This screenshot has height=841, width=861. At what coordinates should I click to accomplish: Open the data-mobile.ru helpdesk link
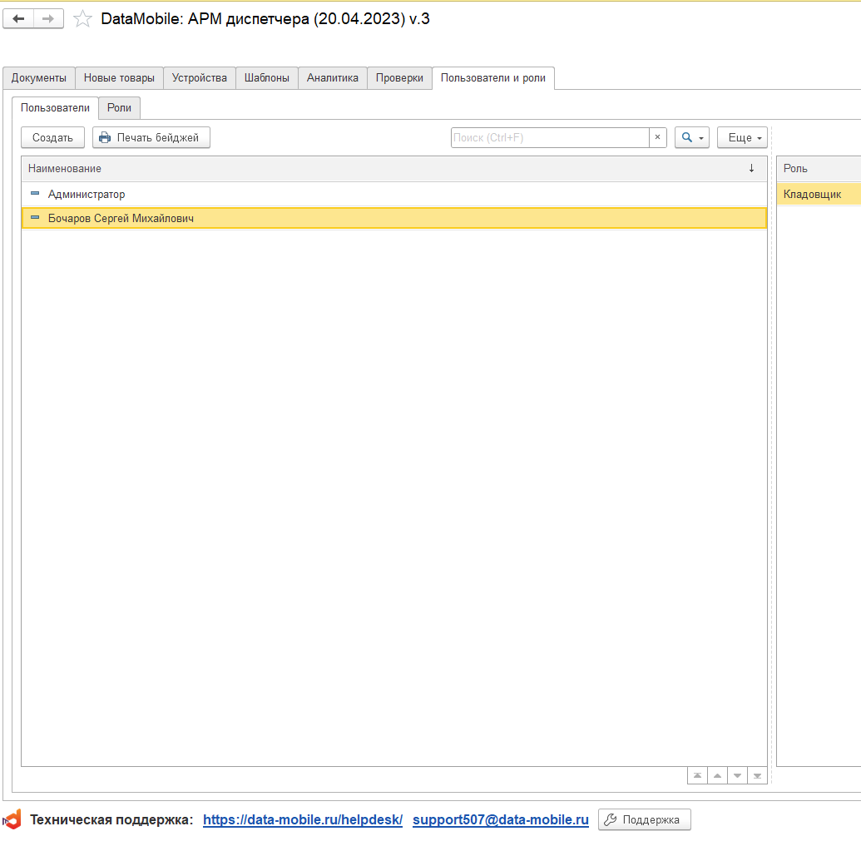pyautogui.click(x=303, y=820)
